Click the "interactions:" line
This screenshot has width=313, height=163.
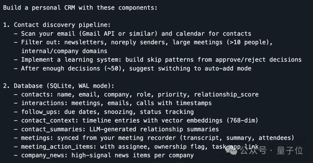[116, 103]
